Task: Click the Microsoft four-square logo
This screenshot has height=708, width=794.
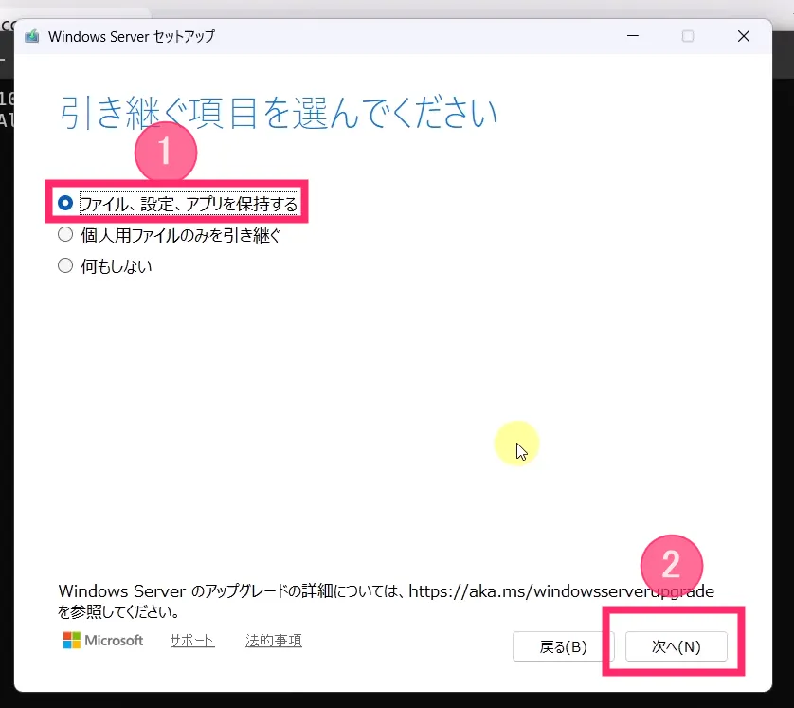Action: tap(72, 641)
